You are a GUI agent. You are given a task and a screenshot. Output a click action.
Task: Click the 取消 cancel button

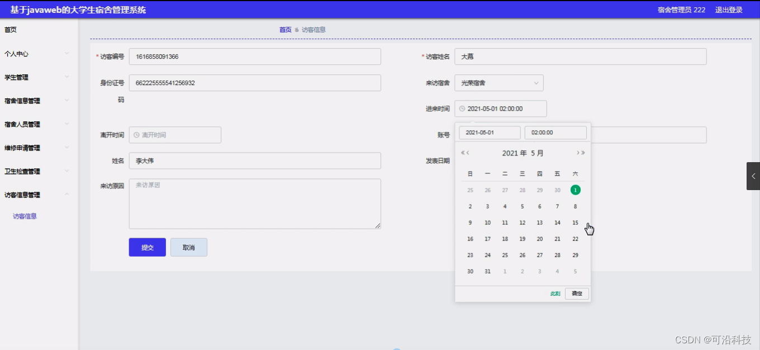188,247
